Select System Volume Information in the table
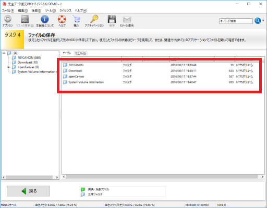267x208 pixels. click(158, 82)
